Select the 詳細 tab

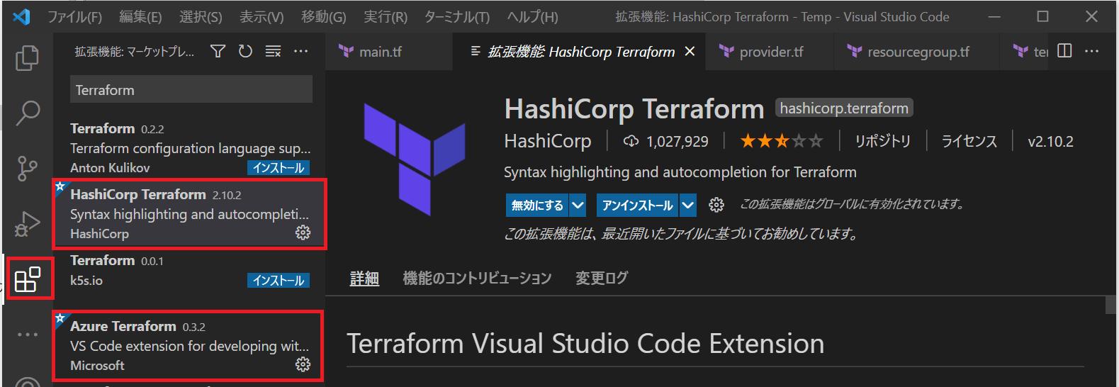[364, 279]
